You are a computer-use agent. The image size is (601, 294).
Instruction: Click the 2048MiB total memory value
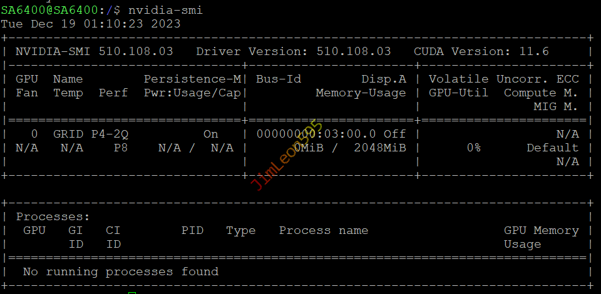click(380, 148)
